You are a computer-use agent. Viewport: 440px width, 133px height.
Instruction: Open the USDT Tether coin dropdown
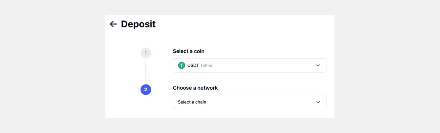pos(250,65)
